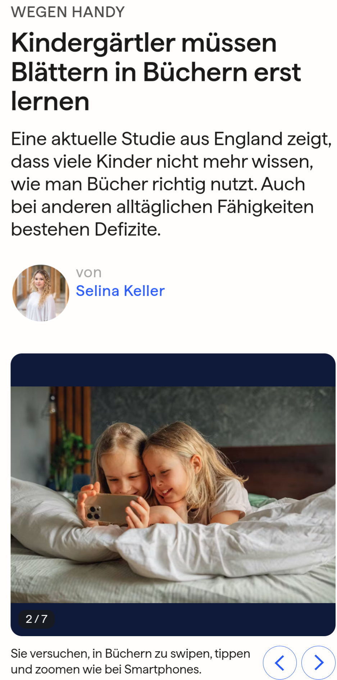Click the word 'von' above the author name
Image resolution: width=337 pixels, height=680 pixels.
tap(88, 272)
